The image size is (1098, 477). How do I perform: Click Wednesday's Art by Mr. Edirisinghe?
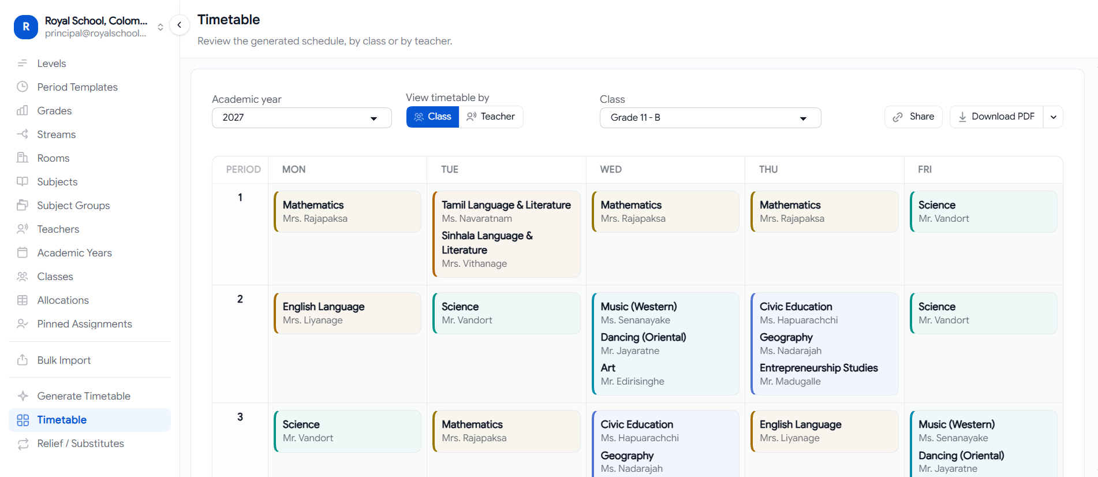coord(632,374)
